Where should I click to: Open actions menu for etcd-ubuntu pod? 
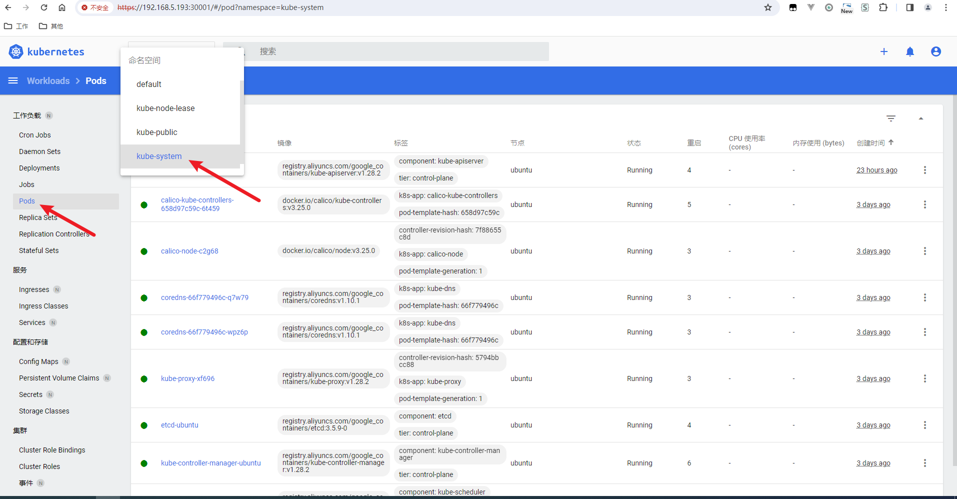click(925, 425)
